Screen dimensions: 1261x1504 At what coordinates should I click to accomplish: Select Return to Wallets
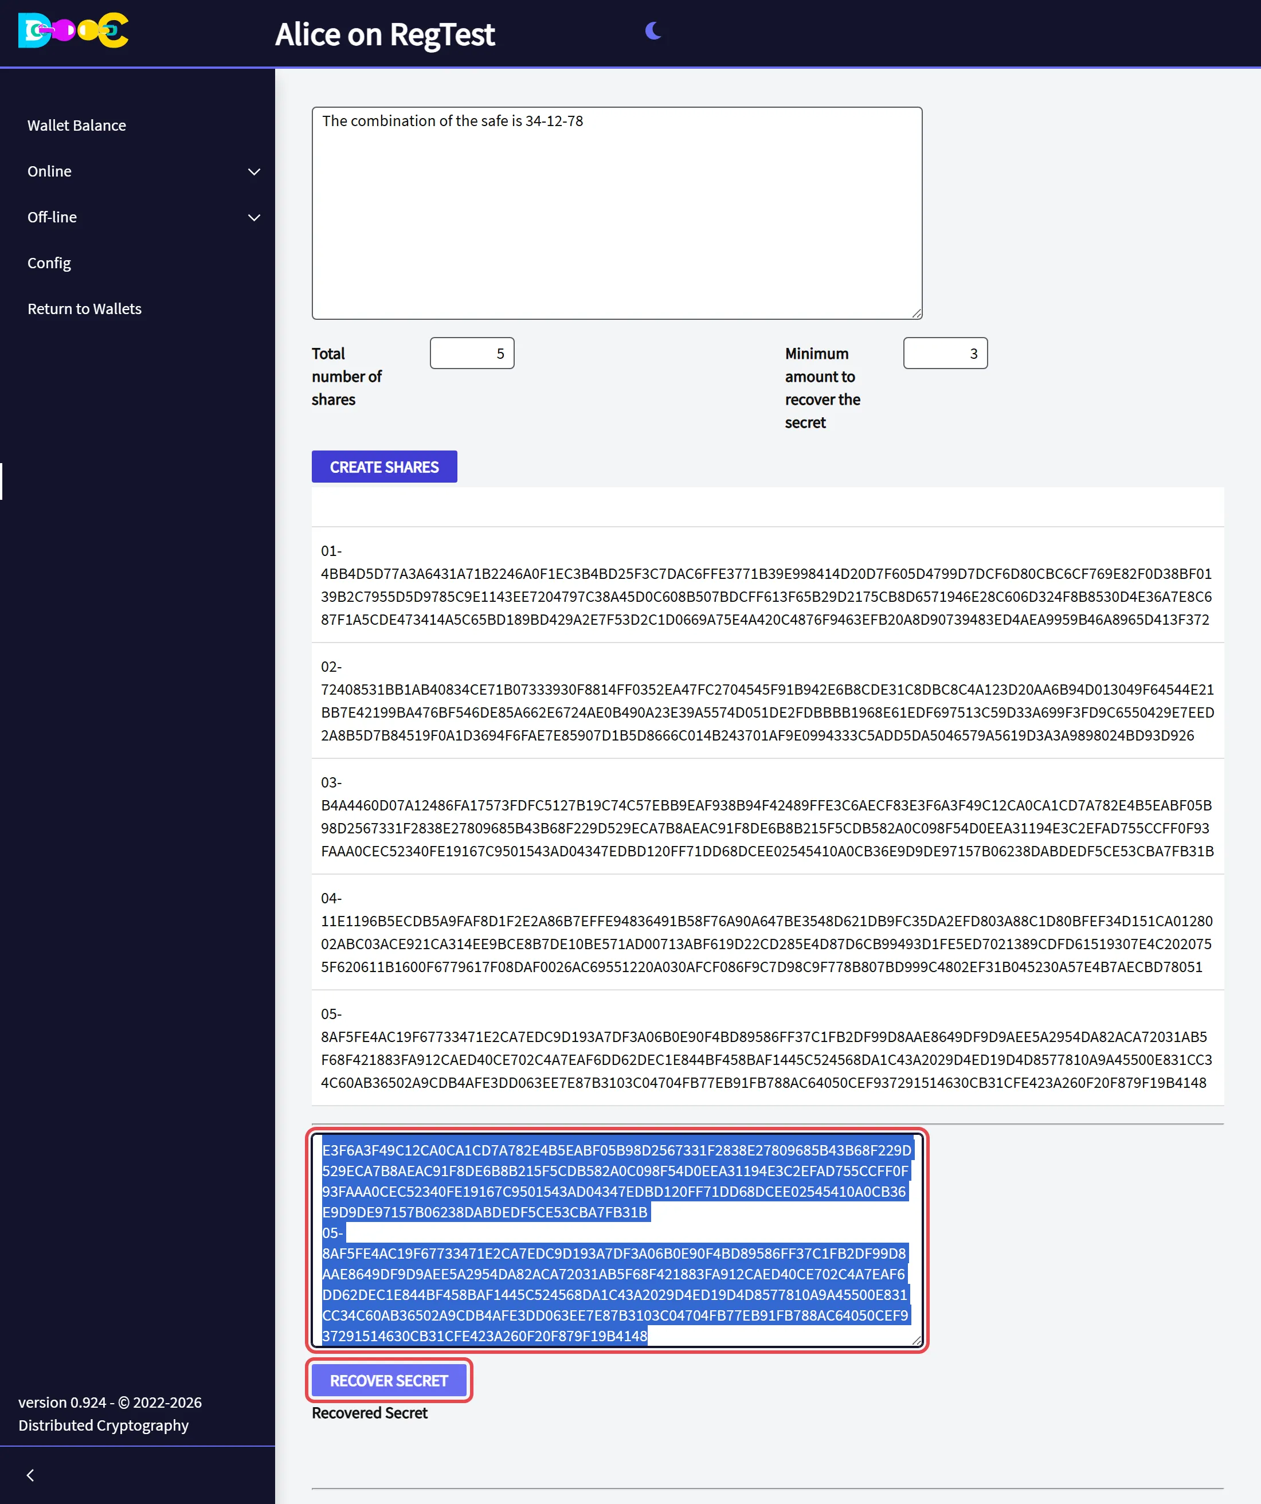[x=84, y=309]
